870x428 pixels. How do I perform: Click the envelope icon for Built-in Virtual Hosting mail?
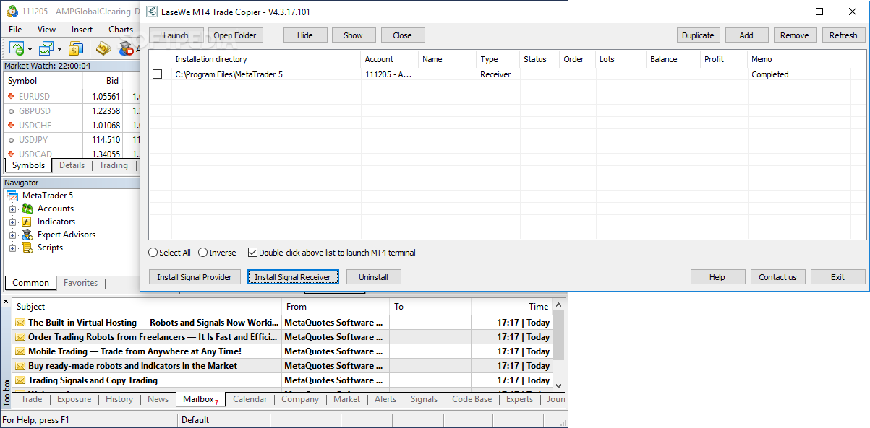pyautogui.click(x=20, y=323)
